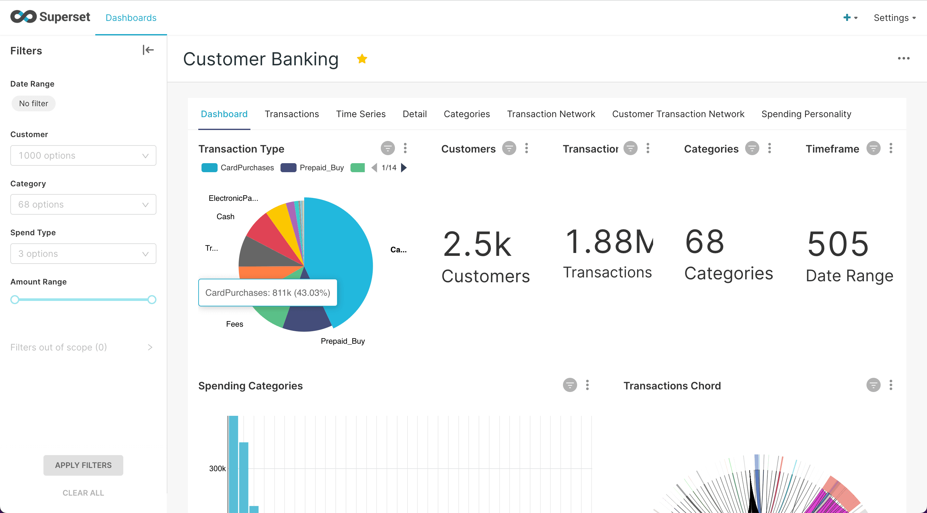Open Customers chart vertical dots menu
927x513 pixels.
coord(527,148)
